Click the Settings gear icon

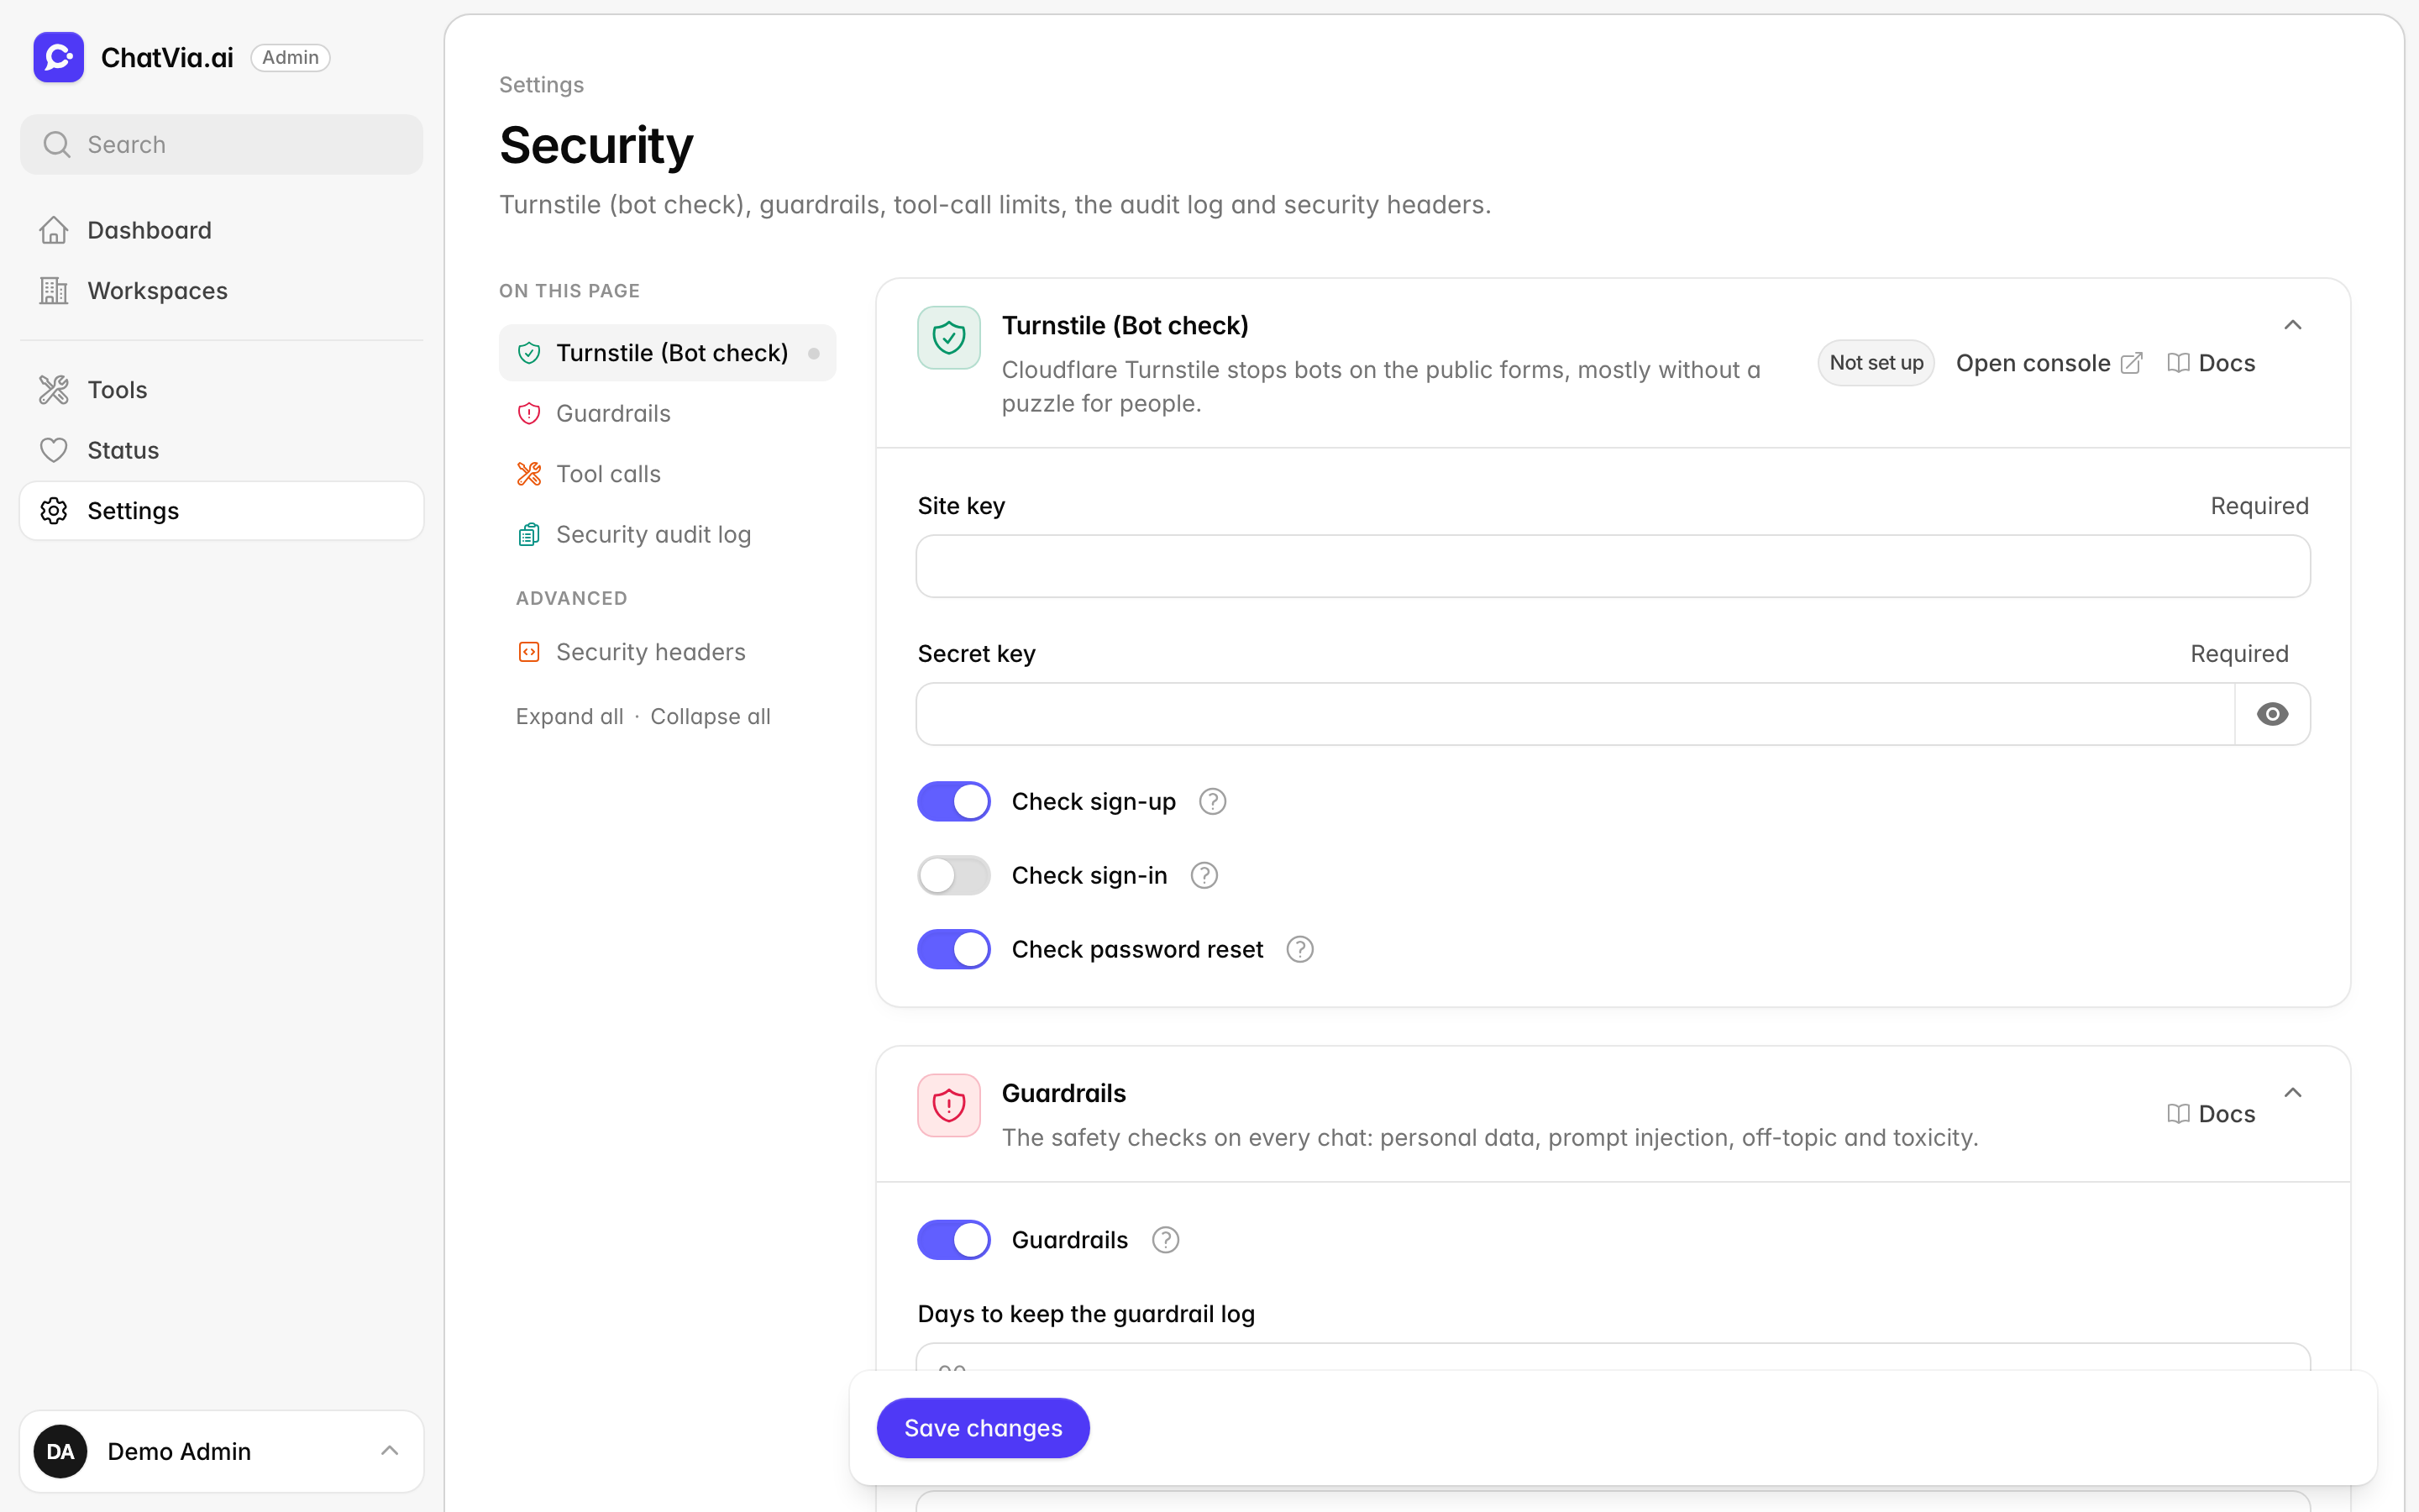[54, 511]
